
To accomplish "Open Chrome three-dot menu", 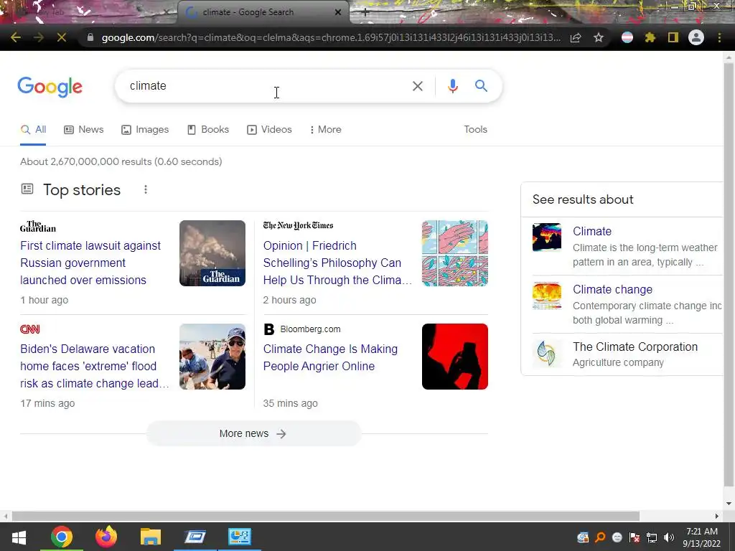I will click(719, 37).
